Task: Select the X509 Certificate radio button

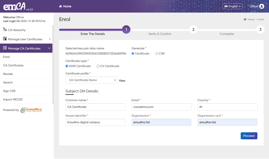Action: 67,66
